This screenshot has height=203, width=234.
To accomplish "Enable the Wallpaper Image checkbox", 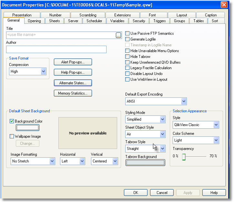I will (x=12, y=136).
